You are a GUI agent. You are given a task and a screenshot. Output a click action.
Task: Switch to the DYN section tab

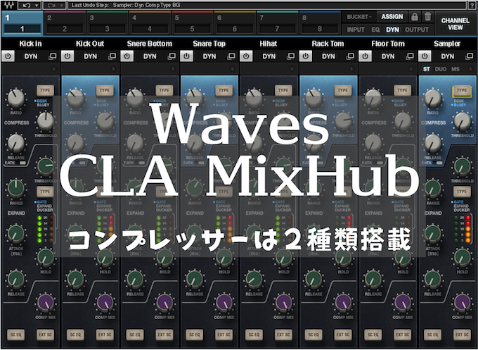point(392,30)
